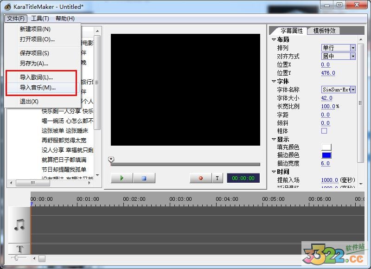This screenshot has height=269, width=371.
Task: Click the lyrics list scroll down arrow
Action: (97, 175)
